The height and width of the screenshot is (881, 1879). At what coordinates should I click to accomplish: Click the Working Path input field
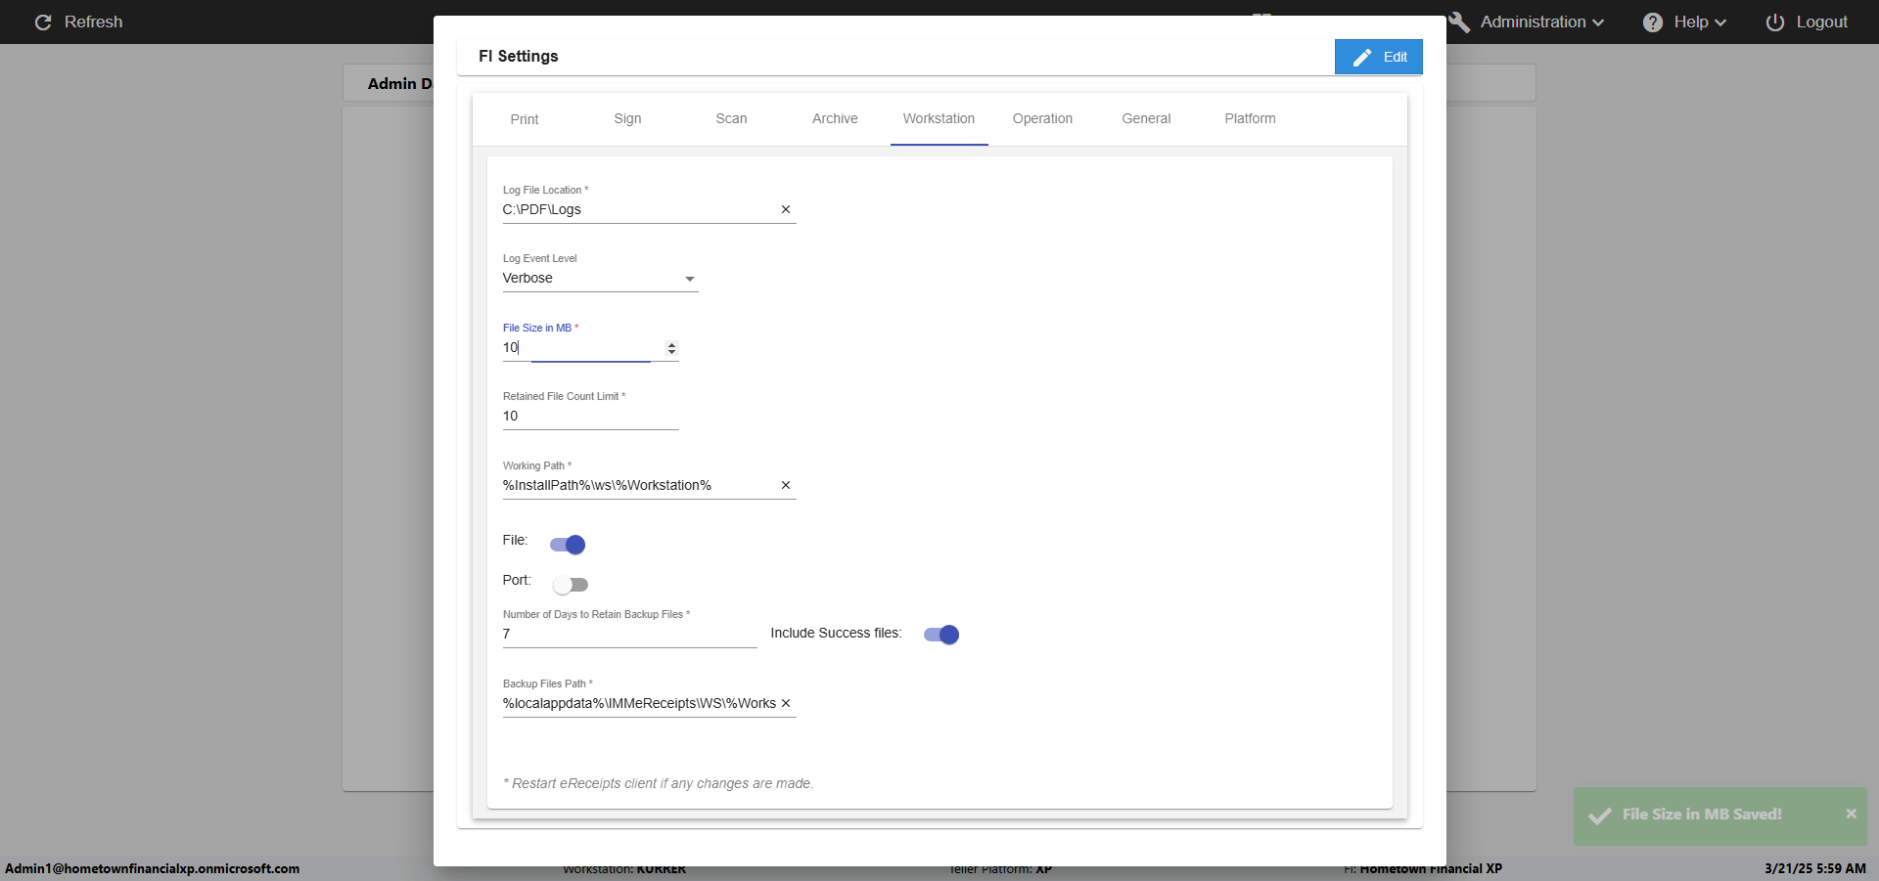(x=639, y=485)
